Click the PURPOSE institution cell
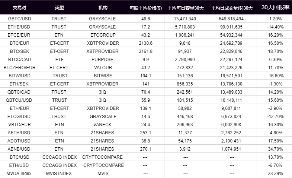 (x=102, y=60)
